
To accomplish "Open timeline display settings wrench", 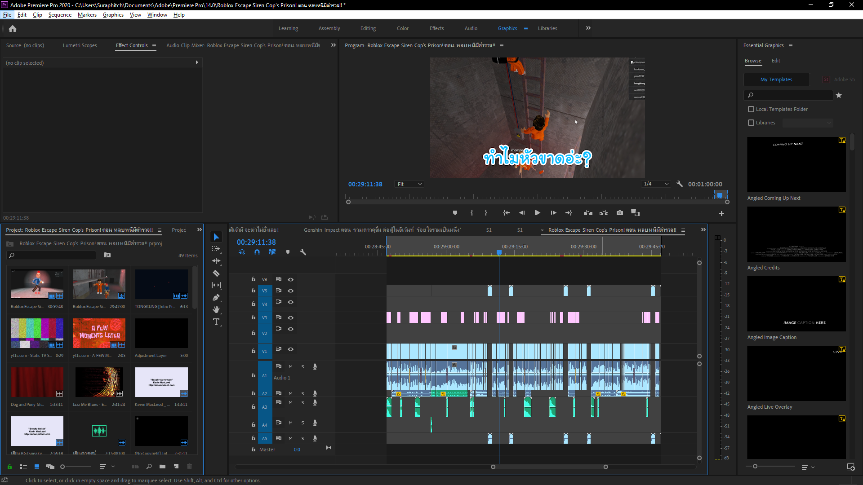I will [303, 252].
